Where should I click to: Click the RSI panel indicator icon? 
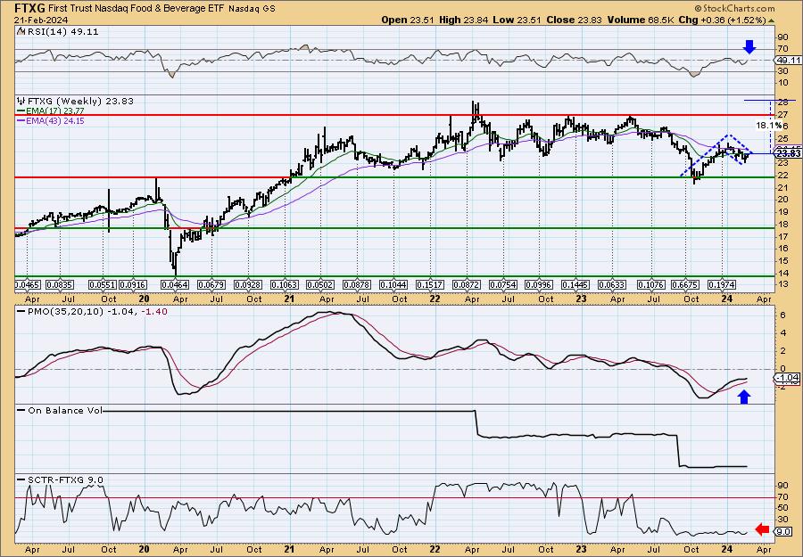pos(21,31)
